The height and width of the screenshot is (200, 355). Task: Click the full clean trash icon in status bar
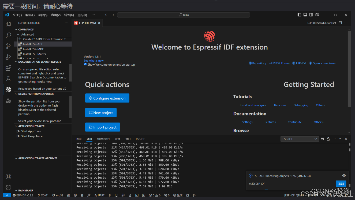coord(82,195)
